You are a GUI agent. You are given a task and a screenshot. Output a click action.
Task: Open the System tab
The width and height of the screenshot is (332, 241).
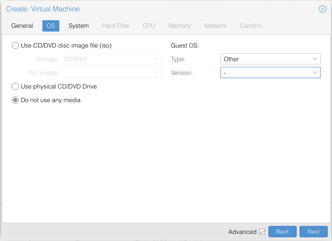tap(78, 26)
